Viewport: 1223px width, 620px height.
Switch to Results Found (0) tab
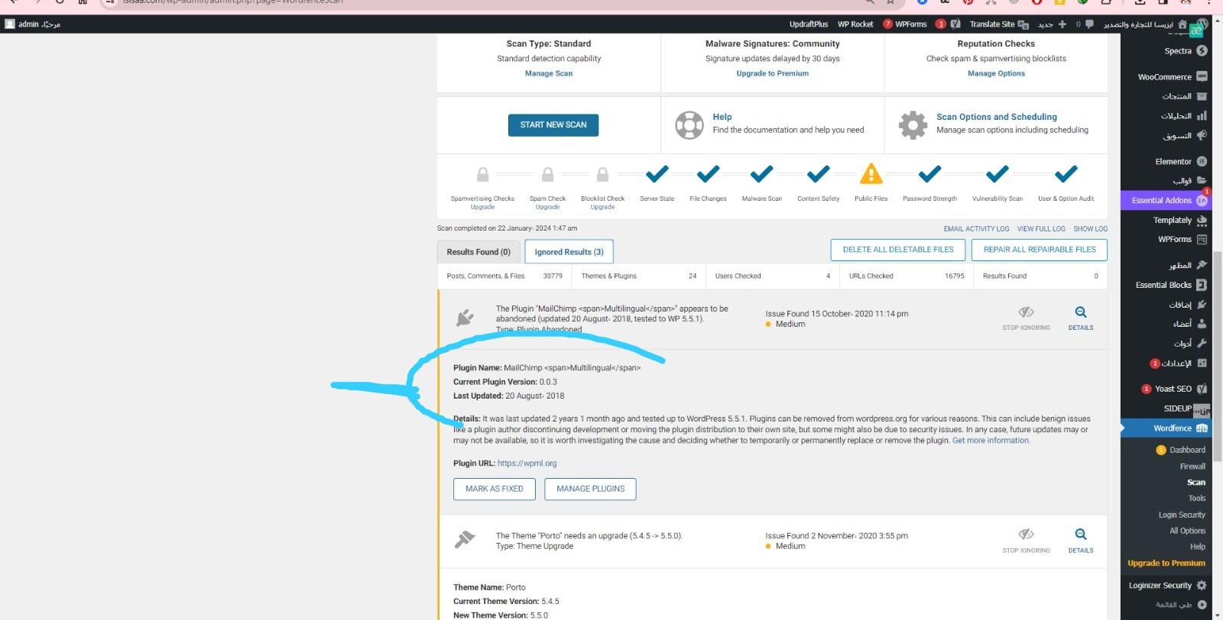pyautogui.click(x=478, y=252)
